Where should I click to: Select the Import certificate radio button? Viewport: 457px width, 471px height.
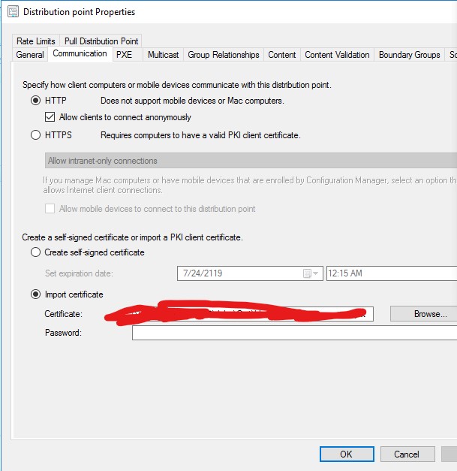point(35,294)
